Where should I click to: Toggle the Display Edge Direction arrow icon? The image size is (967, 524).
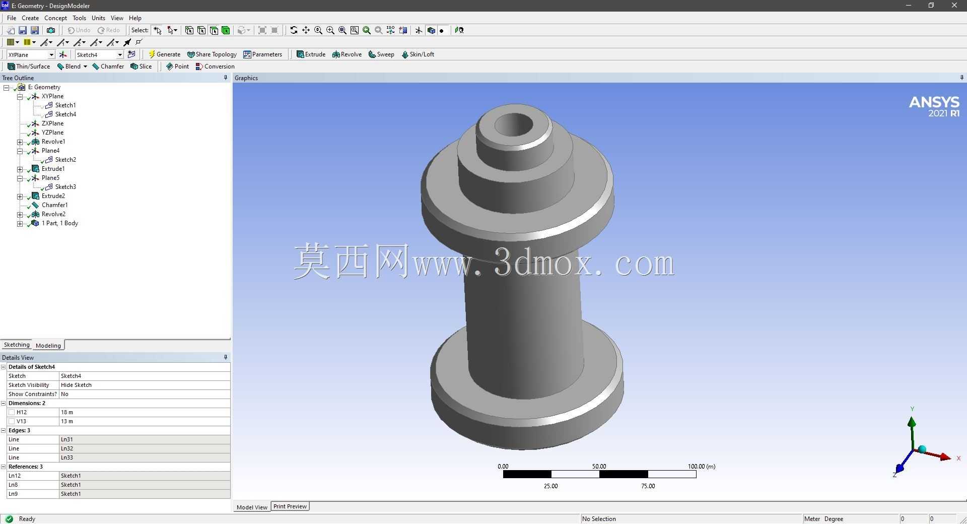pos(127,42)
